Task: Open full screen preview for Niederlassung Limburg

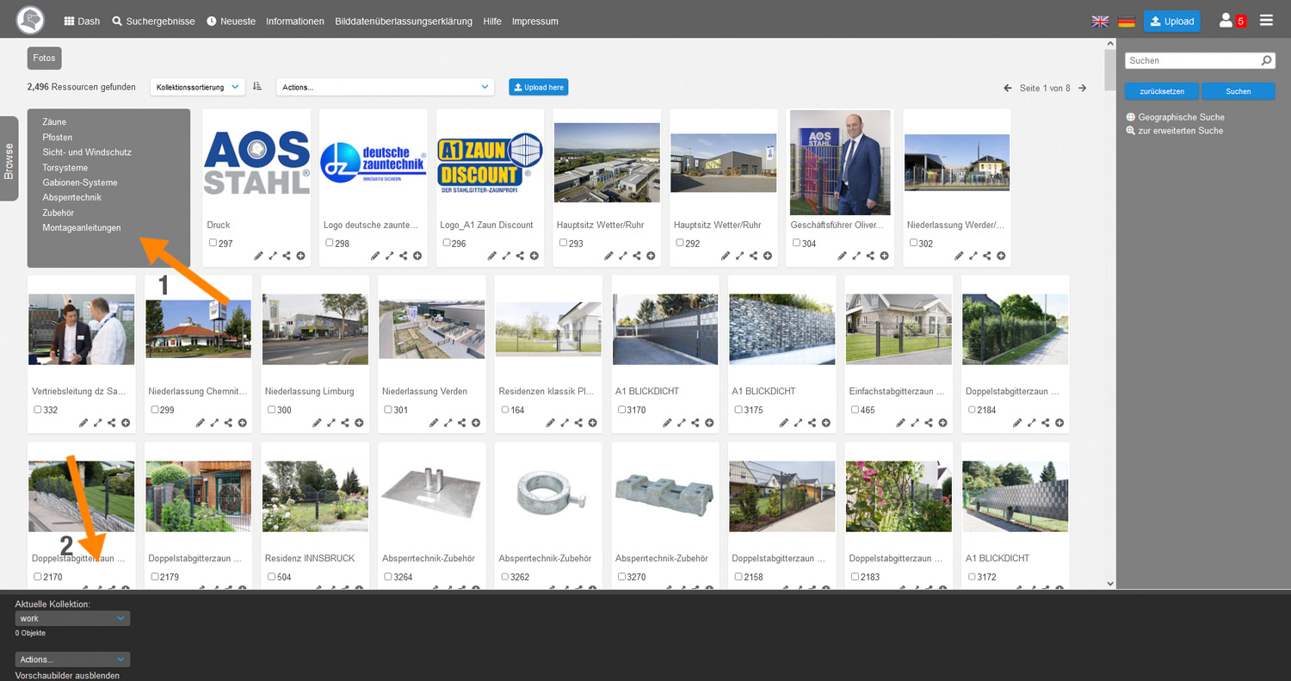Action: coord(331,423)
